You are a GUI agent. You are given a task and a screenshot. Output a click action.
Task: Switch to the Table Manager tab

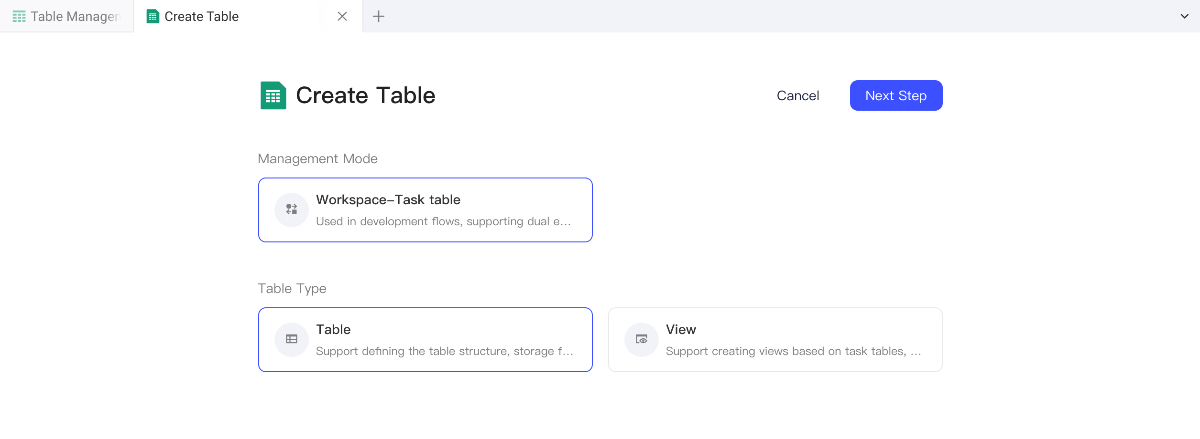[x=66, y=16]
